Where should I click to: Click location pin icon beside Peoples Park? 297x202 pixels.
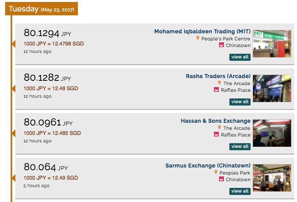point(216,173)
